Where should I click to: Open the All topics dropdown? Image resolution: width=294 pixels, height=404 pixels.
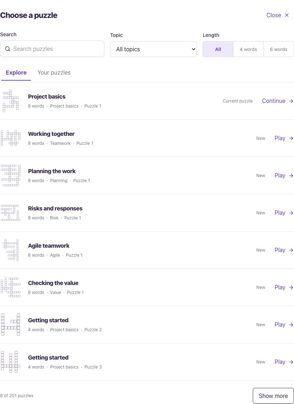153,49
